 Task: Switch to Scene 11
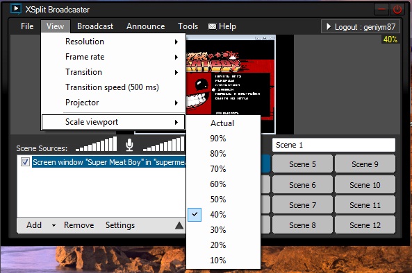tap(365, 205)
